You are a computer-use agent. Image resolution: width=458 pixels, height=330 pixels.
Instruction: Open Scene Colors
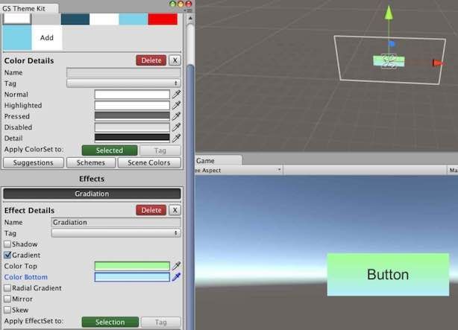pos(149,162)
